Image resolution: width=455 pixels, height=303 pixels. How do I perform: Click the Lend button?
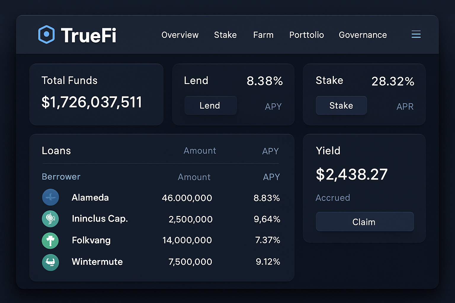(210, 105)
